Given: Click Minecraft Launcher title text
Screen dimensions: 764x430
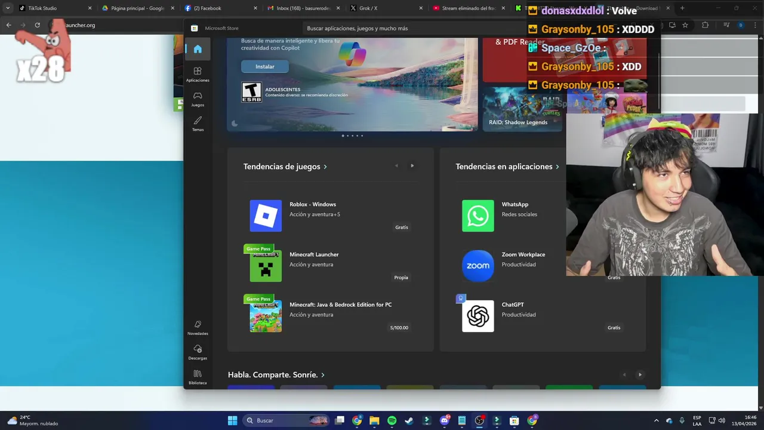Looking at the screenshot, I should tap(314, 254).
